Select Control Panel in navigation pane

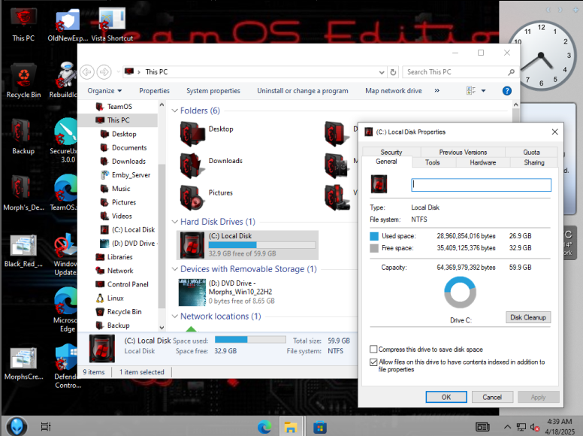point(128,284)
